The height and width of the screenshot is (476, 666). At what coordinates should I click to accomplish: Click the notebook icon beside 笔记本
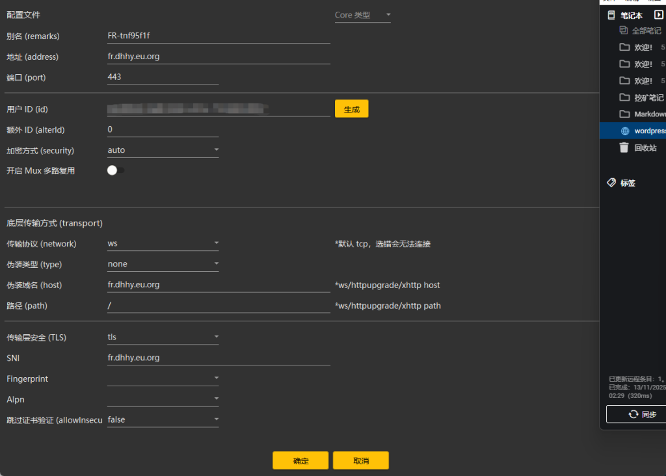(611, 15)
